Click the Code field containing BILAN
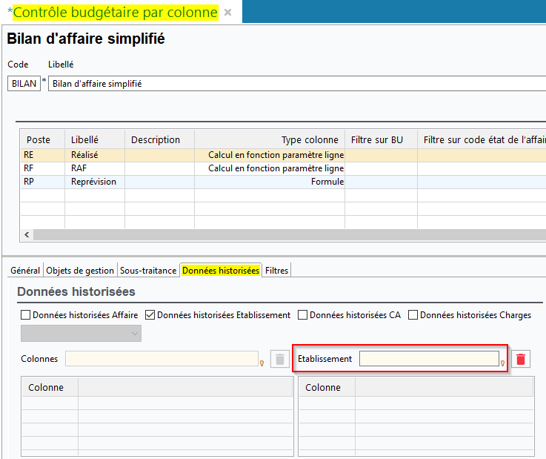The width and height of the screenshot is (546, 459). point(24,84)
